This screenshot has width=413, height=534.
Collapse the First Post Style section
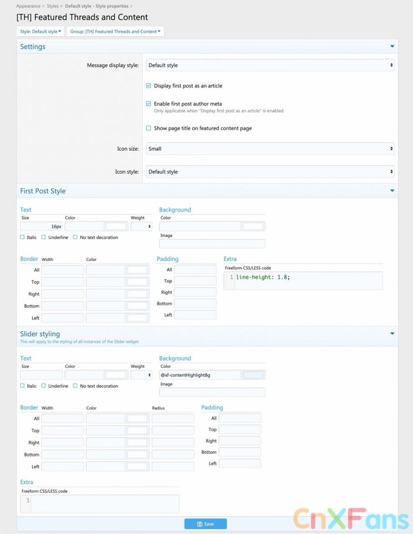pos(392,191)
